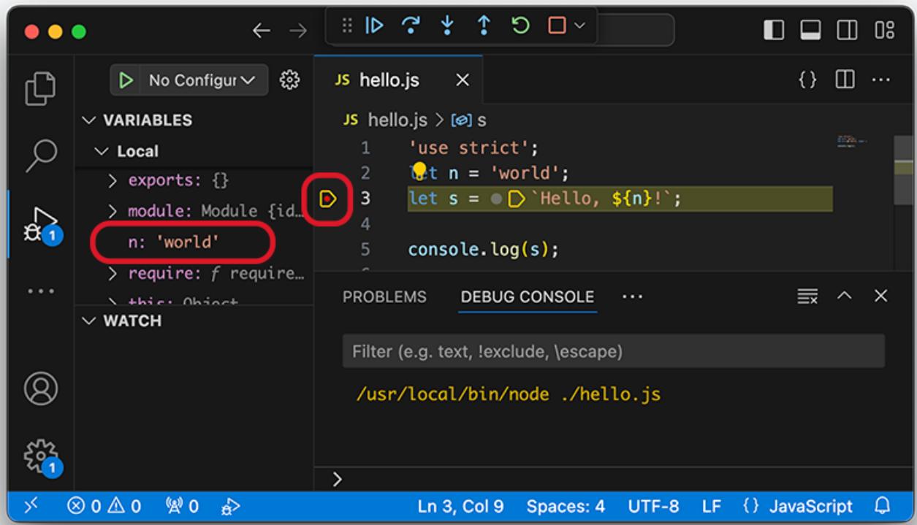Open the No Configurations dropdown
The width and height of the screenshot is (917, 525).
(x=200, y=80)
